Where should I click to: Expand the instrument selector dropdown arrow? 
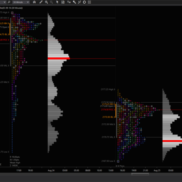[x=4, y=2]
